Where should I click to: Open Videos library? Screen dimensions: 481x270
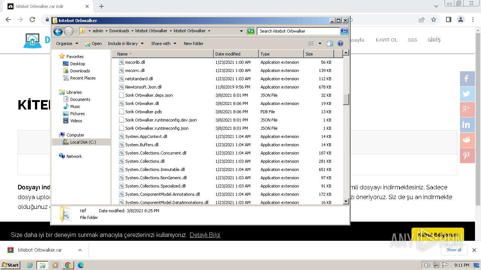pos(76,121)
